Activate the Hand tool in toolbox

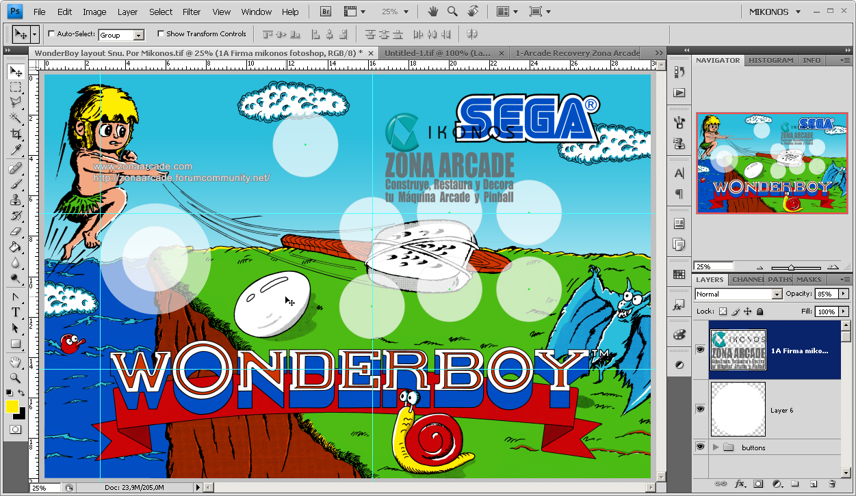click(15, 361)
